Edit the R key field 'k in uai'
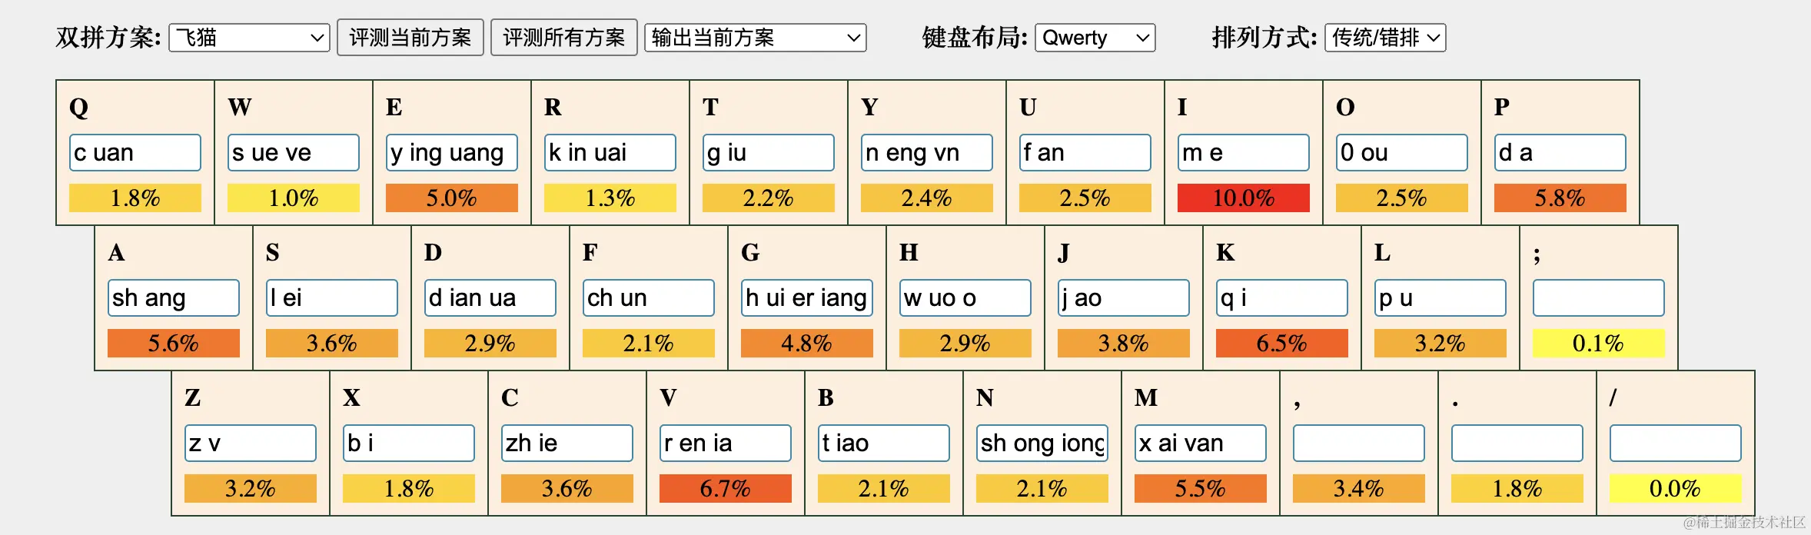Screen dimensions: 1811x535 click(x=610, y=152)
